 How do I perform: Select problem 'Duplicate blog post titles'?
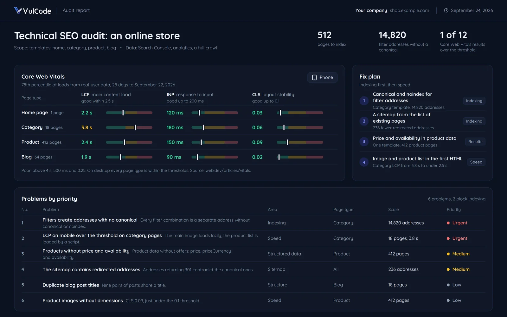[x=71, y=285]
